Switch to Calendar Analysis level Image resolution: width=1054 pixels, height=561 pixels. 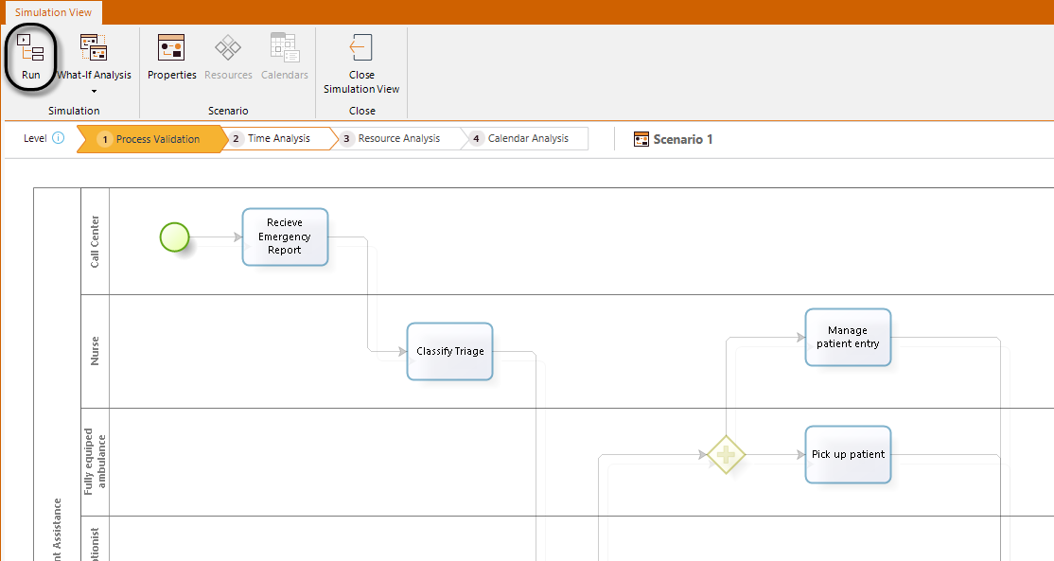coord(526,138)
